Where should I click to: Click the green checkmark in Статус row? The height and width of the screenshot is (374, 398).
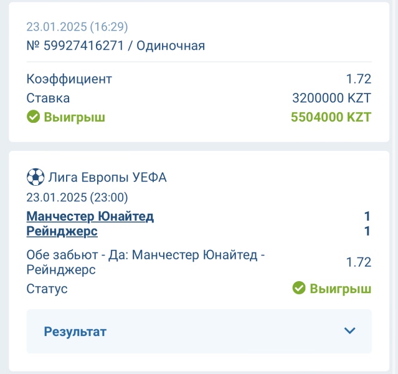[299, 288]
